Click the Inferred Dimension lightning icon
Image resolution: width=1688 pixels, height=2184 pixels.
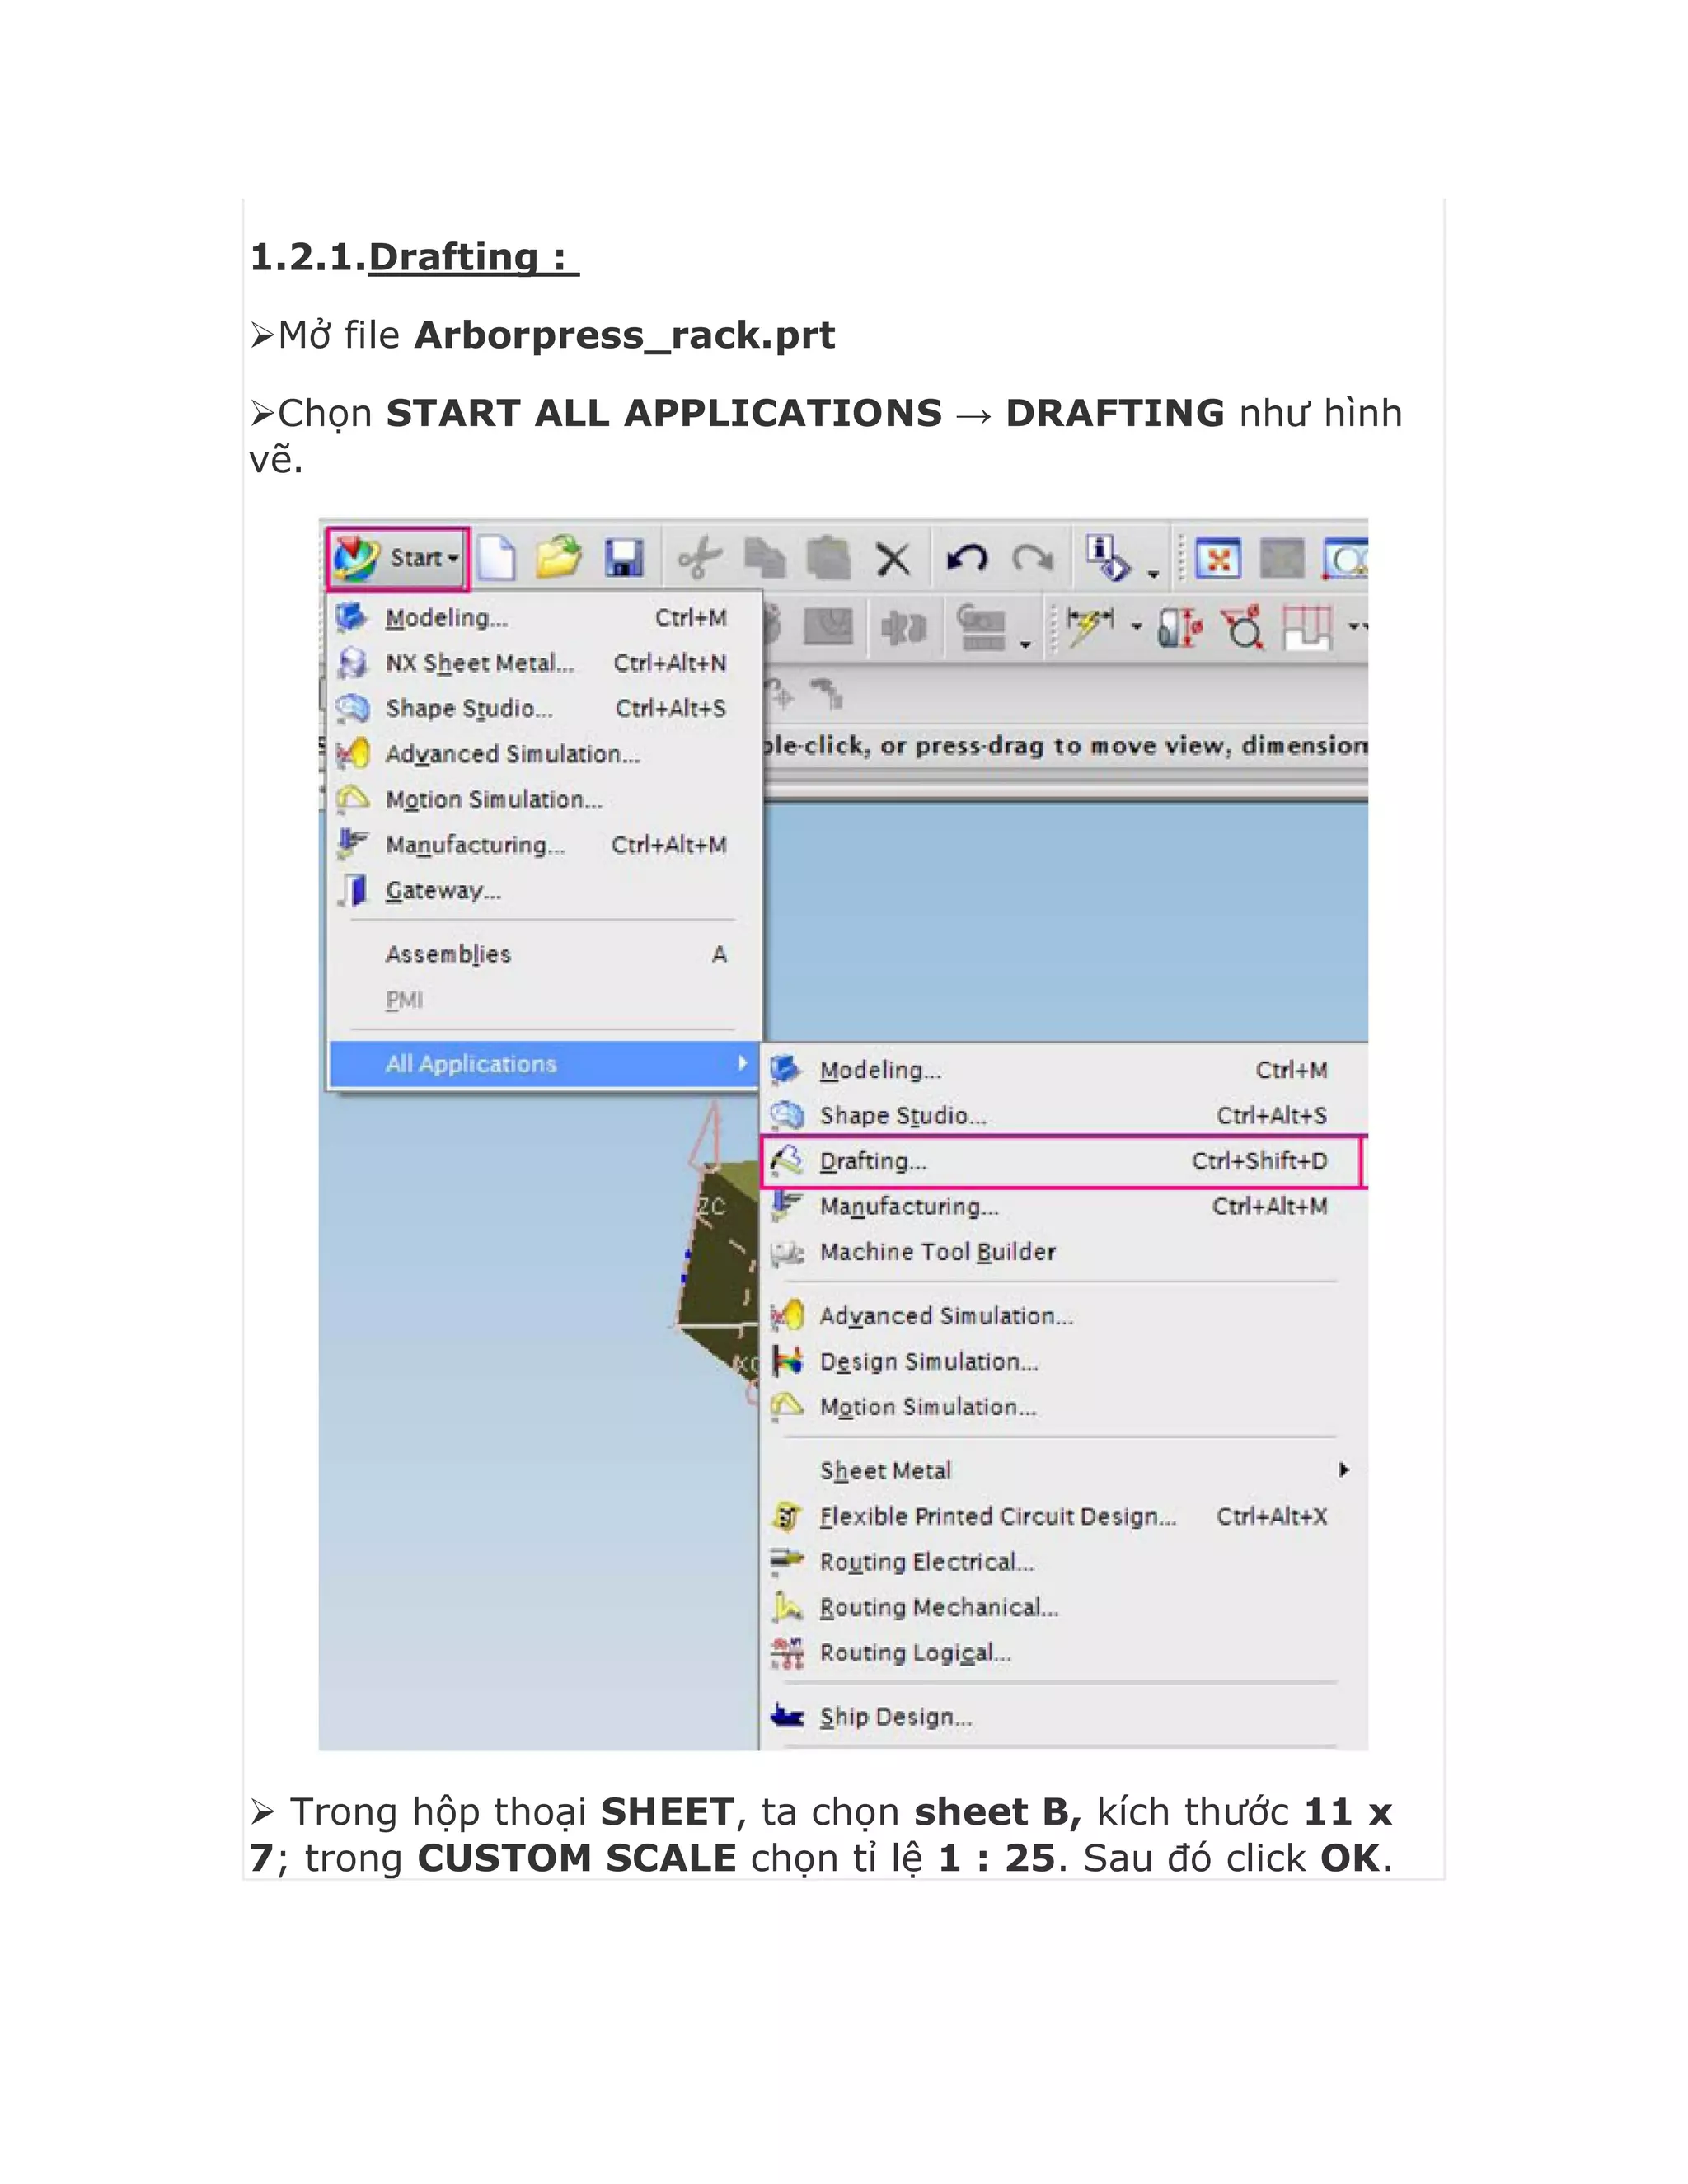[x=1090, y=628]
